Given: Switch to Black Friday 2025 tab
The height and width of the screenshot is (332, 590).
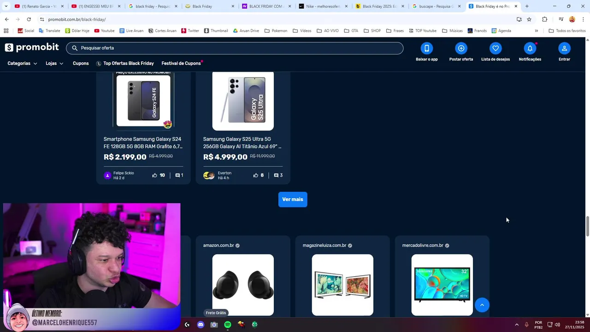Looking at the screenshot, I should [x=380, y=6].
